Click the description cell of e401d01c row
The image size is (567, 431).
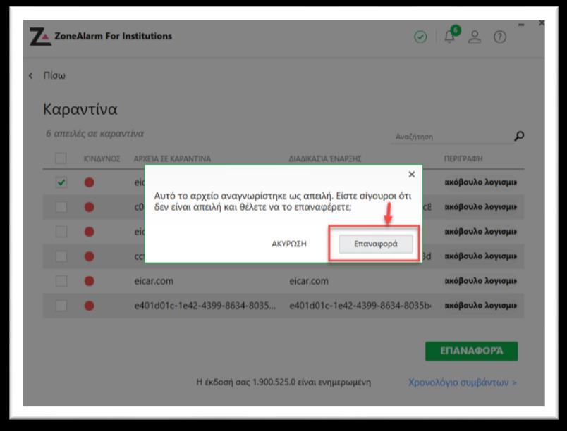click(x=480, y=306)
